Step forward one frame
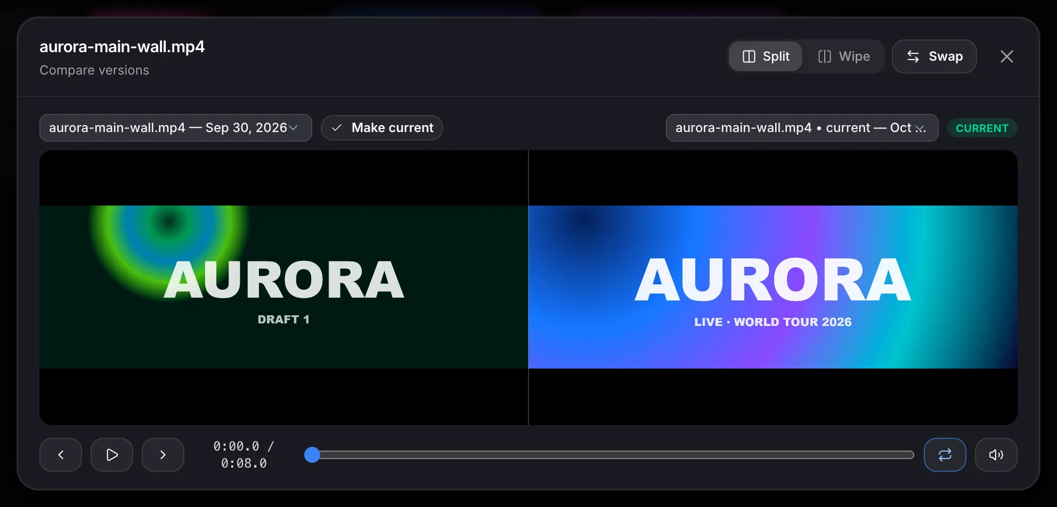Viewport: 1057px width, 507px height. point(163,455)
